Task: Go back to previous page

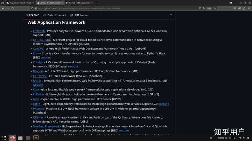Action: tap(3, 8)
